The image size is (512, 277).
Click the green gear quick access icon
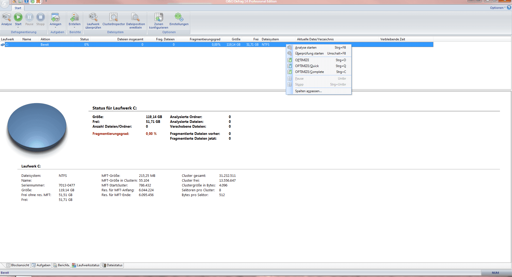click(x=32, y=1)
